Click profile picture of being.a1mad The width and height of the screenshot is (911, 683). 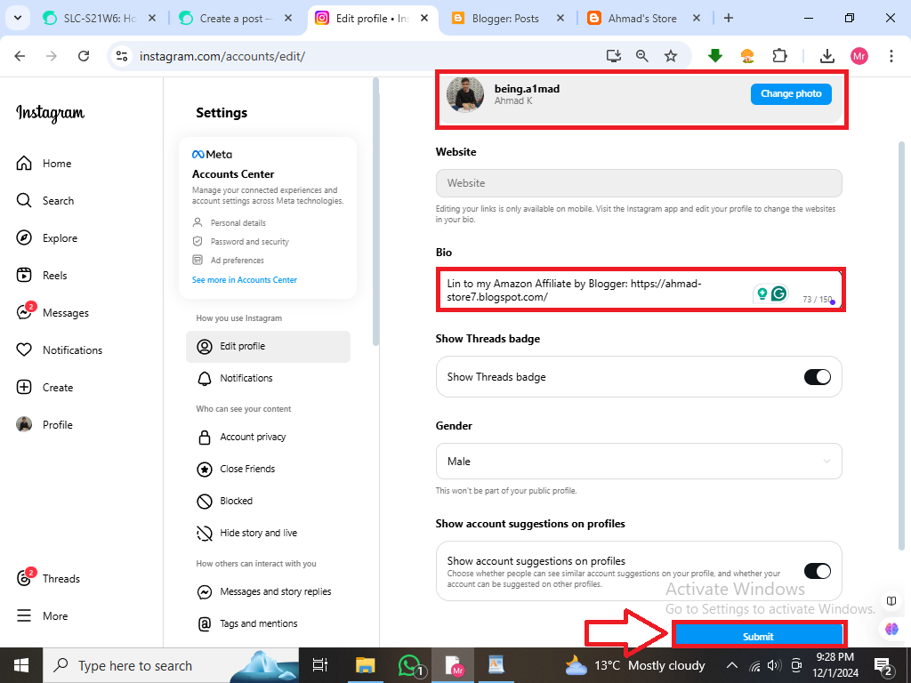coord(465,94)
